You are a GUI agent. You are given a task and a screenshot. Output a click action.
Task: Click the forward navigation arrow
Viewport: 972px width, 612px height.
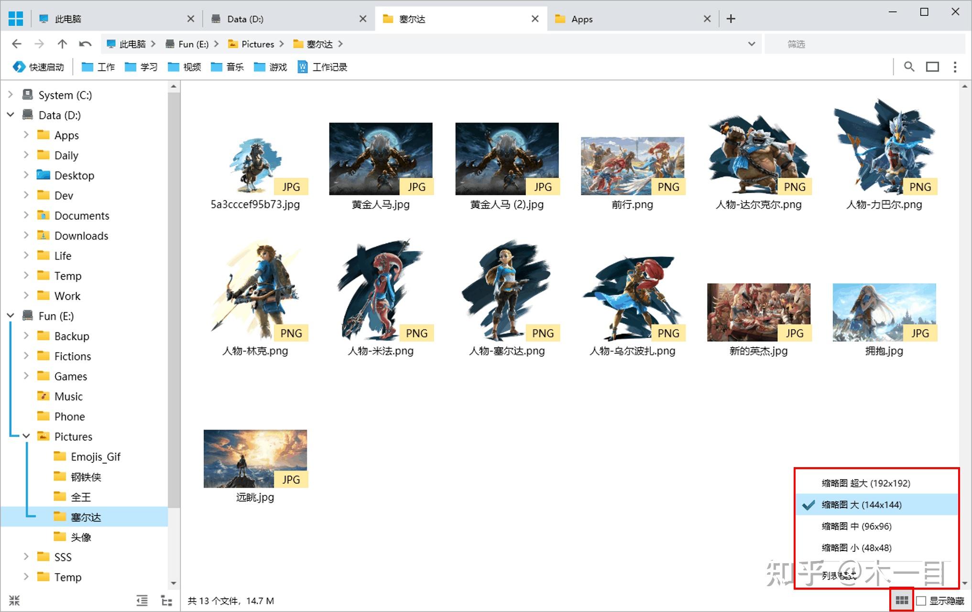(x=39, y=44)
